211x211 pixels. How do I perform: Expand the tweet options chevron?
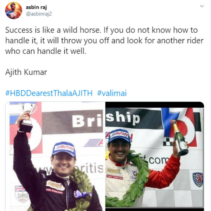(x=202, y=6)
